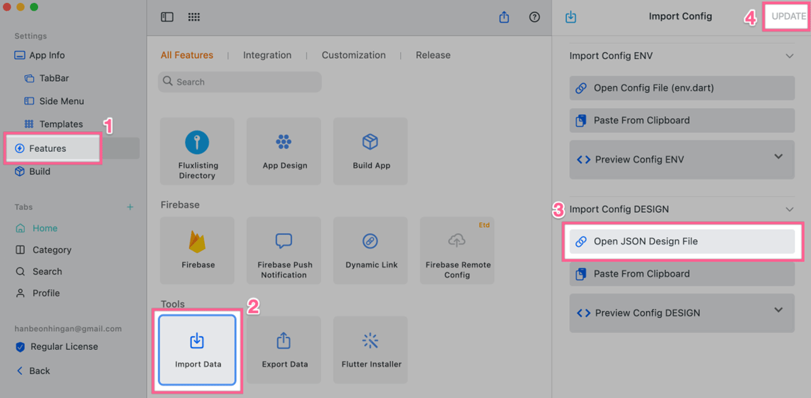Click the Tools section heading
Screen dimensions: 811x398
click(173, 304)
